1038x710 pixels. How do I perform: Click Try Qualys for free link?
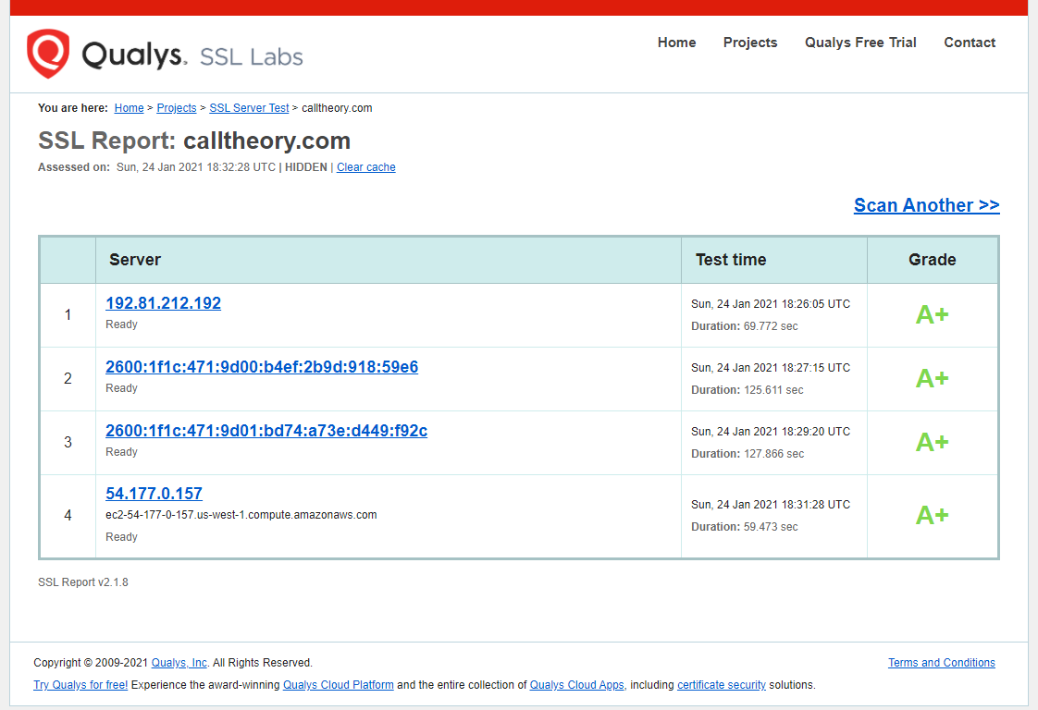[80, 685]
